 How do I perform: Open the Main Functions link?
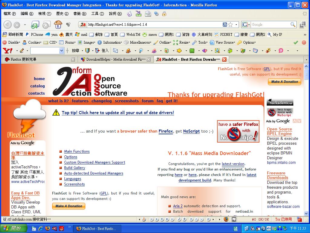[x=77, y=151]
